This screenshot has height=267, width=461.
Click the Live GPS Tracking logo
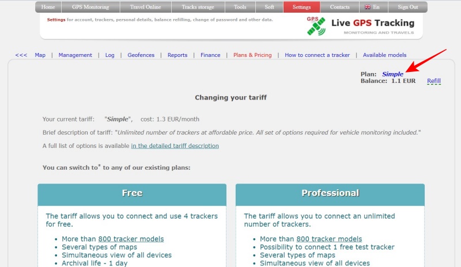point(361,26)
